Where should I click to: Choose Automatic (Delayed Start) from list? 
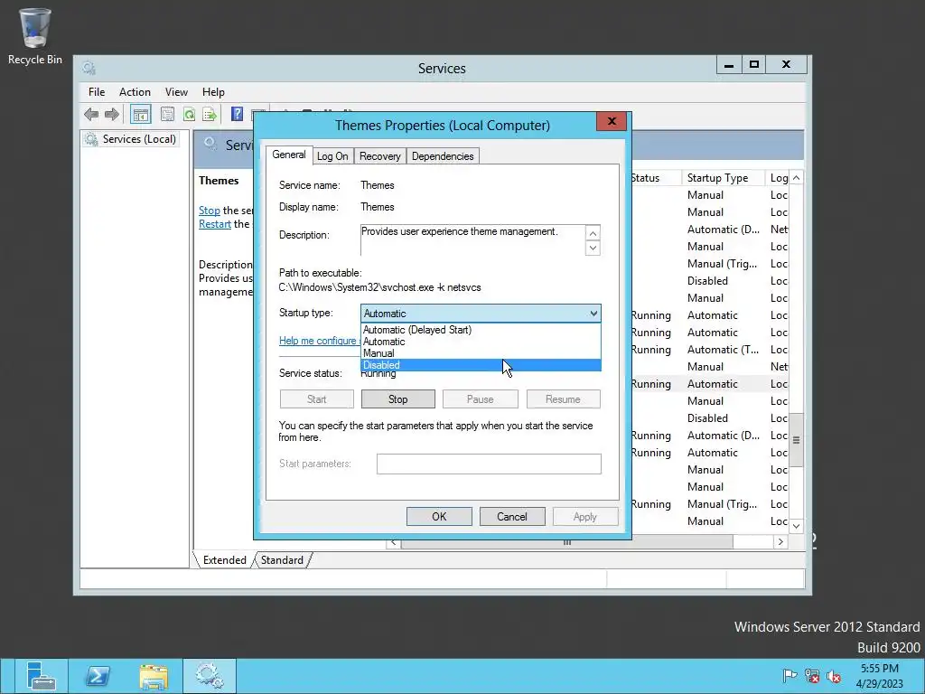[481, 330]
